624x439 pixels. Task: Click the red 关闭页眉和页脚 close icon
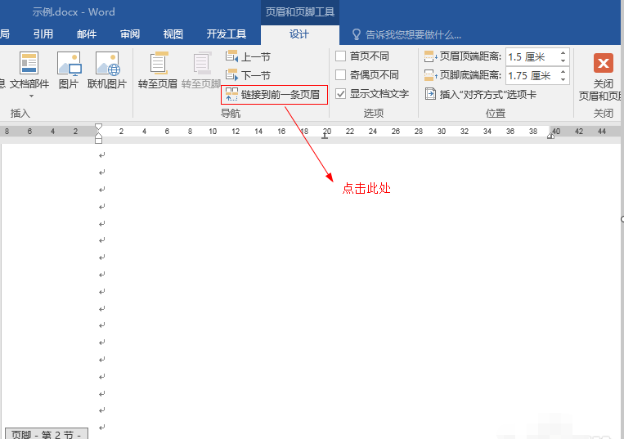pyautogui.click(x=603, y=63)
